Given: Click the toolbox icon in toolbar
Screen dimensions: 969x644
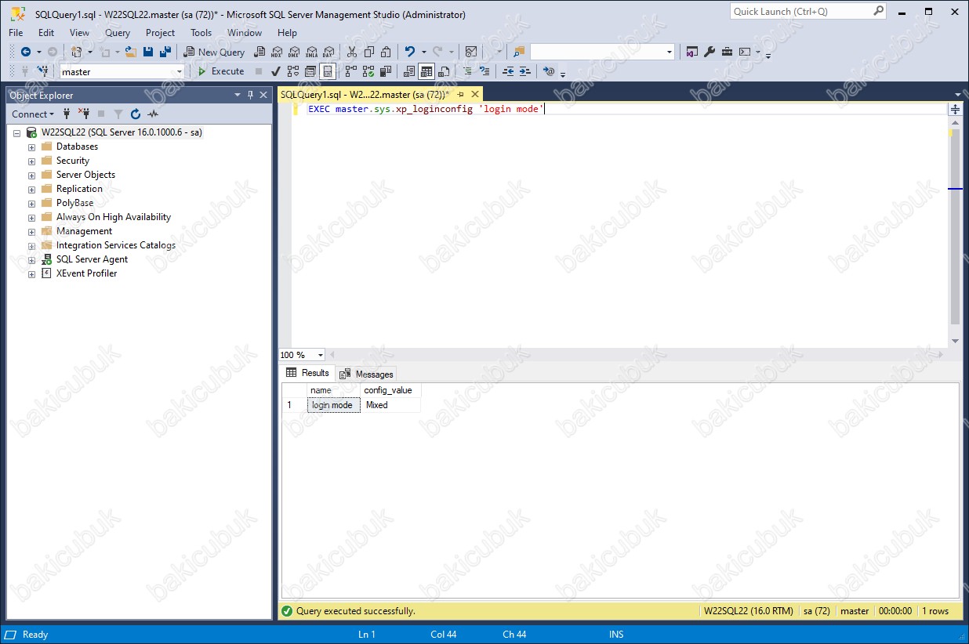Looking at the screenshot, I should (x=727, y=52).
